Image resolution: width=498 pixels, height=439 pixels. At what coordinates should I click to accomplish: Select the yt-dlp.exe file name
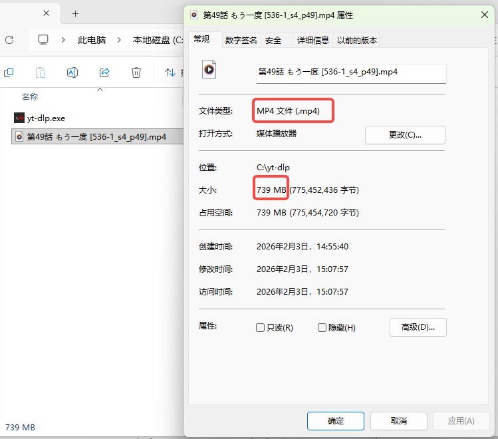click(x=46, y=118)
